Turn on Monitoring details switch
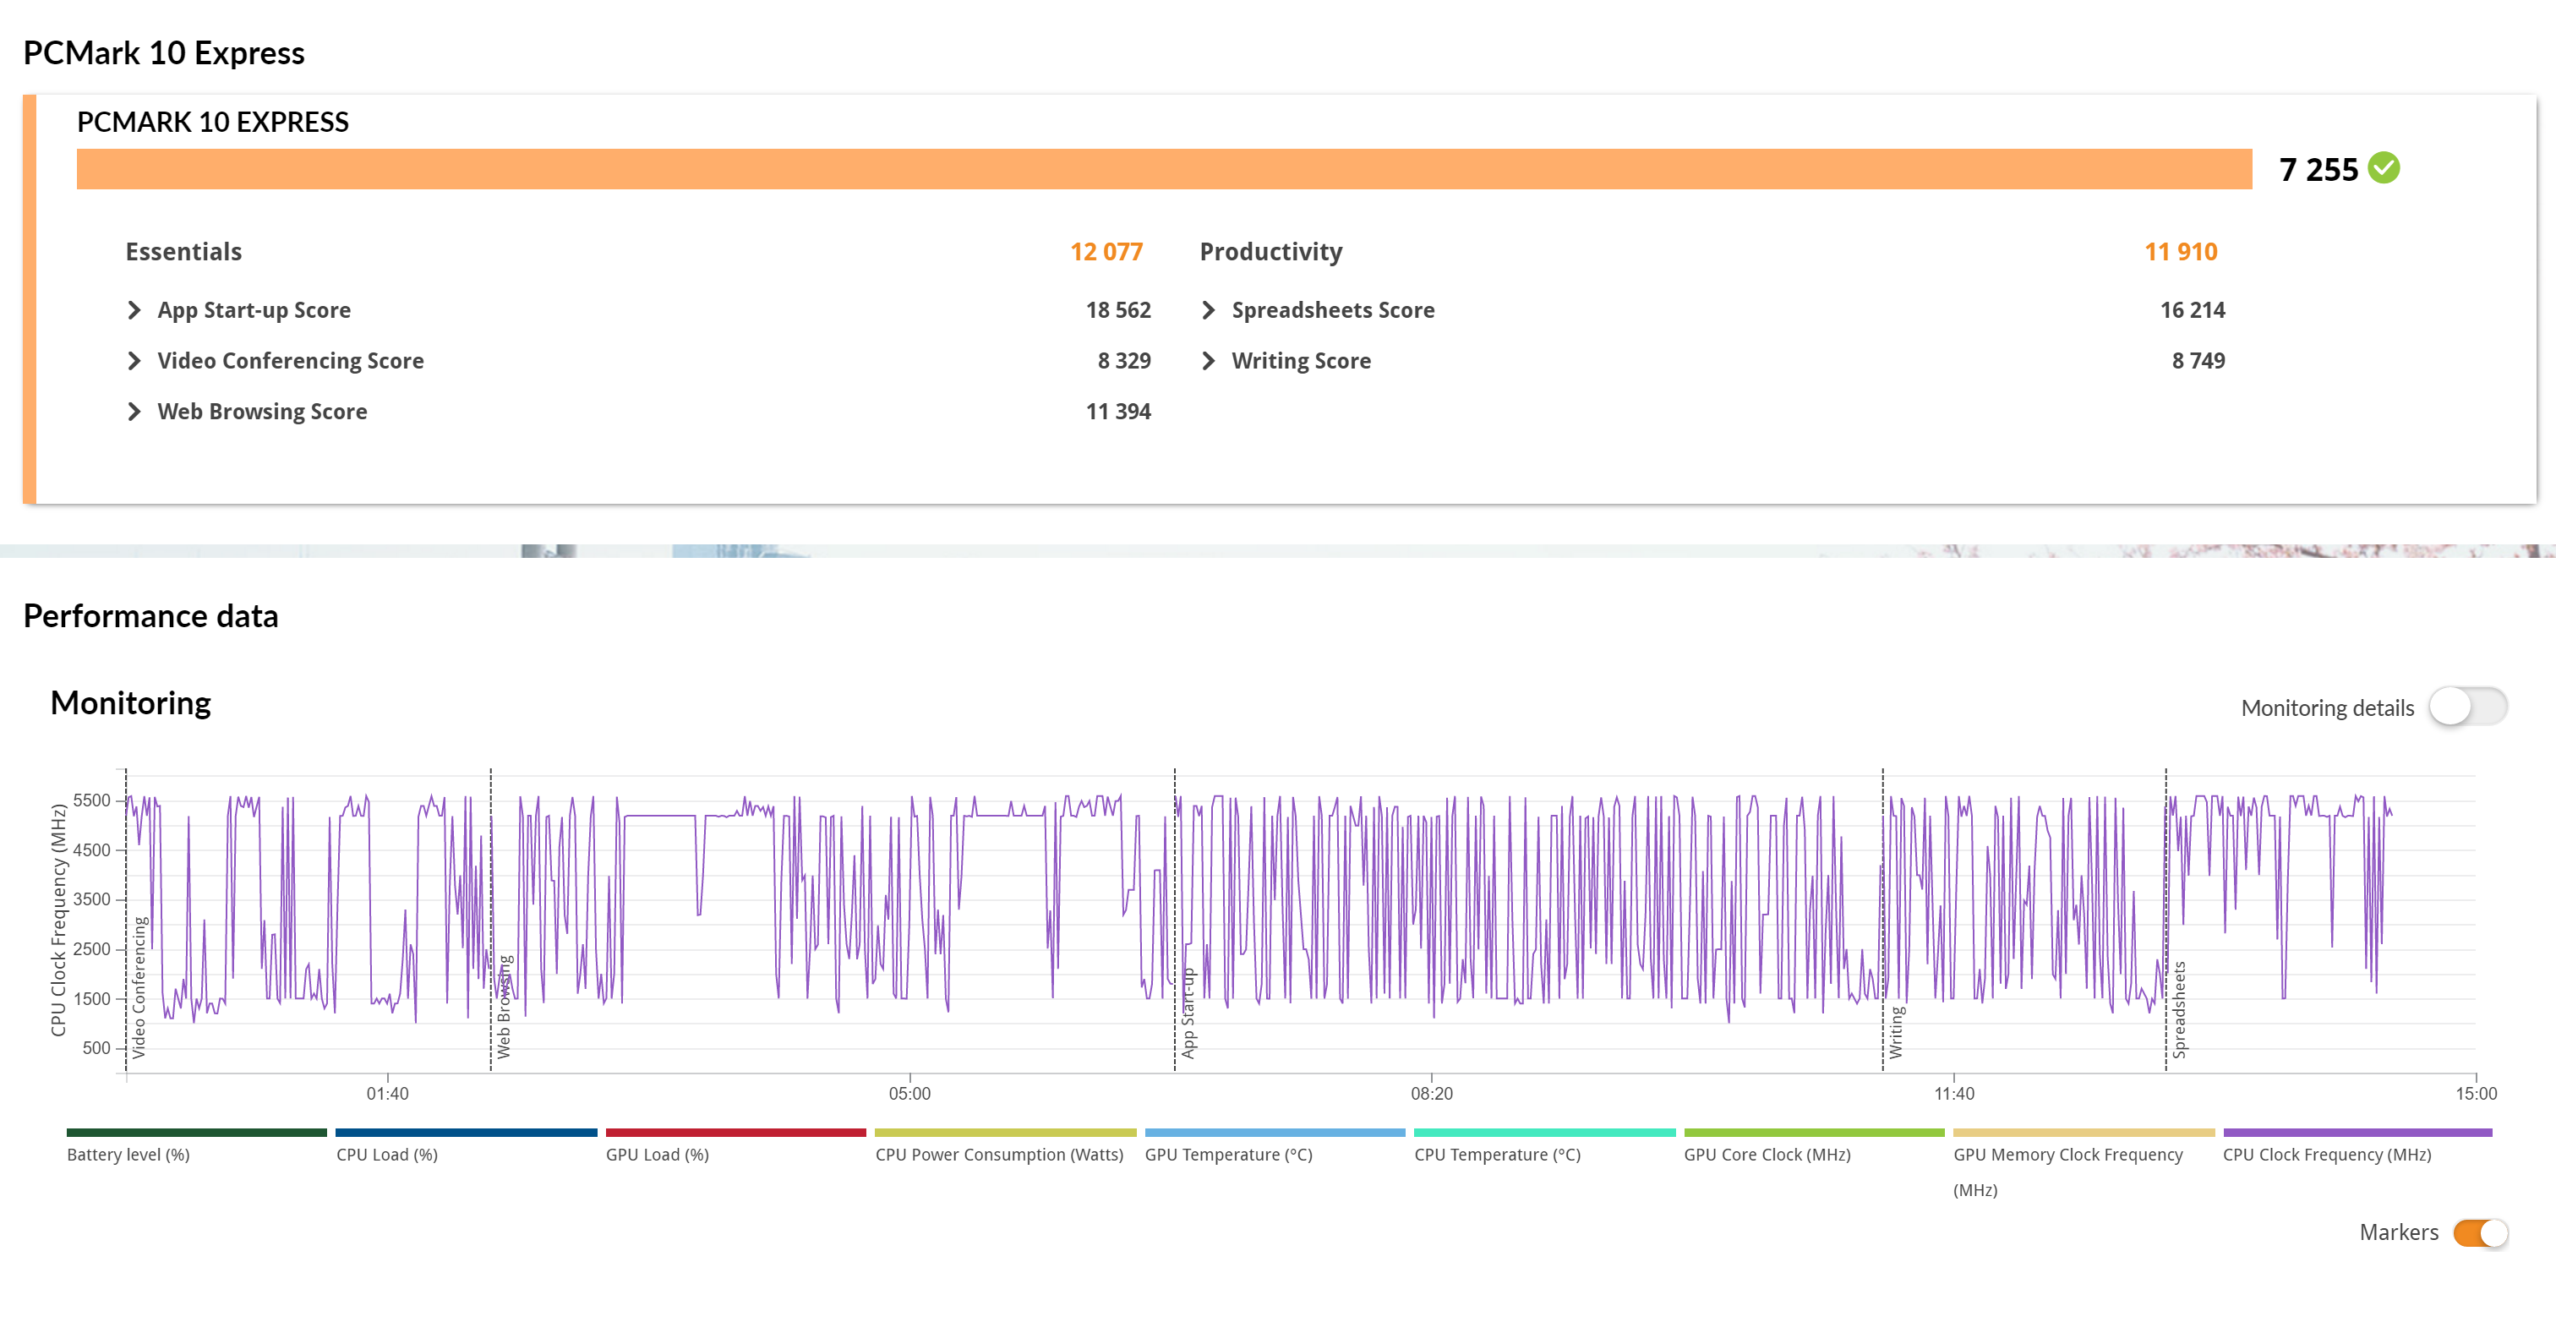Viewport: 2556px width, 1322px height. pyautogui.click(x=2468, y=707)
